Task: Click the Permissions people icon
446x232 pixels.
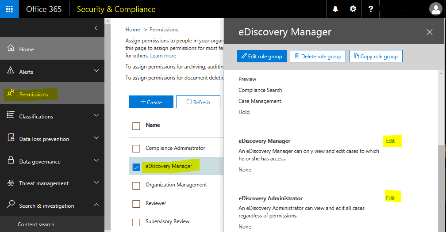Action: [x=11, y=92]
